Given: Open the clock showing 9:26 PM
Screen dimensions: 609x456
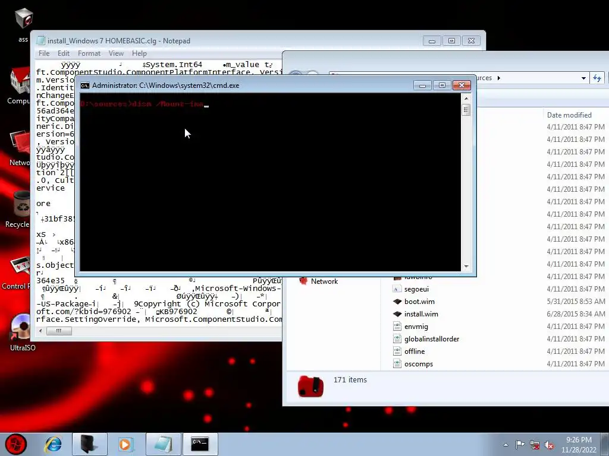Looking at the screenshot, I should tap(579, 445).
